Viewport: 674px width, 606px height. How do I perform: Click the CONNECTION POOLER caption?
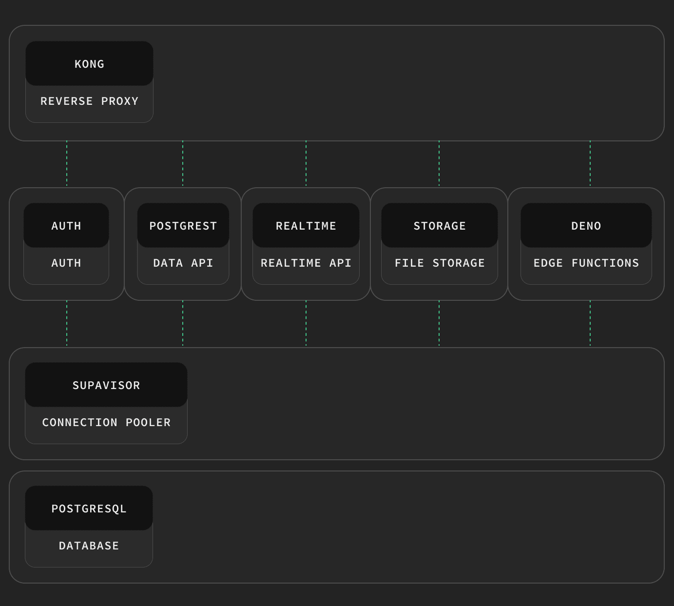tap(106, 422)
